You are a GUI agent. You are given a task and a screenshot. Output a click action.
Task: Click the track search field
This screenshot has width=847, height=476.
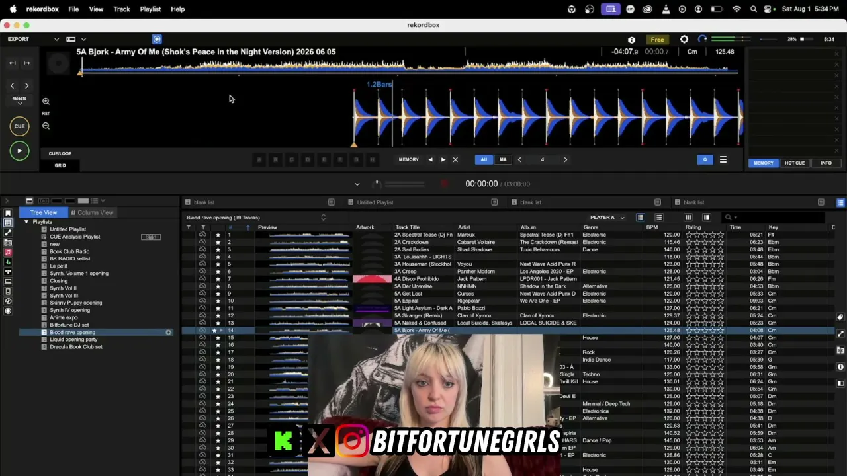(774, 218)
